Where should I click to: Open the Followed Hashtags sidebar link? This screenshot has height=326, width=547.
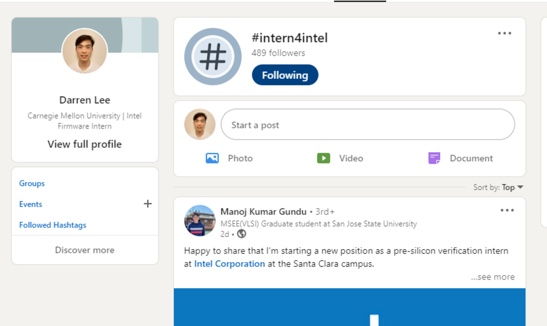pyautogui.click(x=53, y=225)
